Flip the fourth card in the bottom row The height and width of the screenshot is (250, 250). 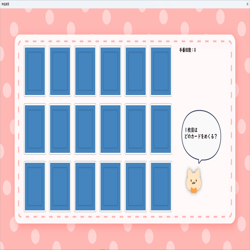(111, 187)
